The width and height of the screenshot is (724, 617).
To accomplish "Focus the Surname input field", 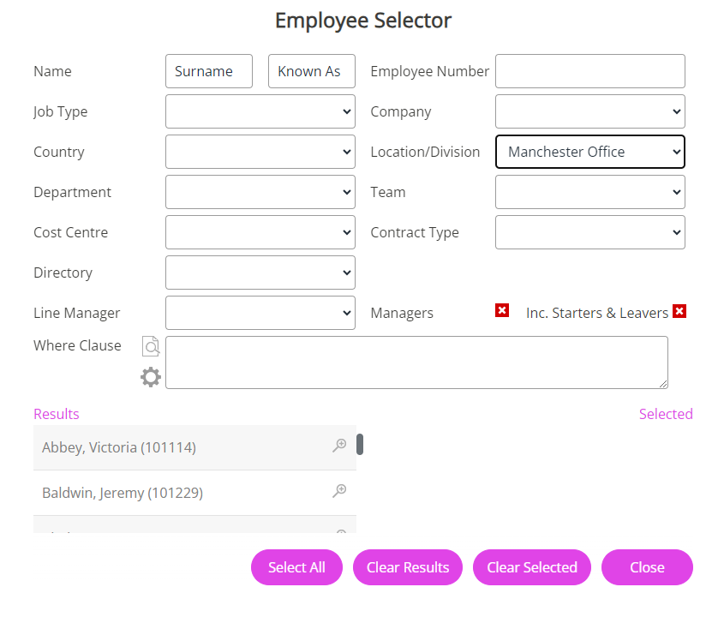I will 209,71.
